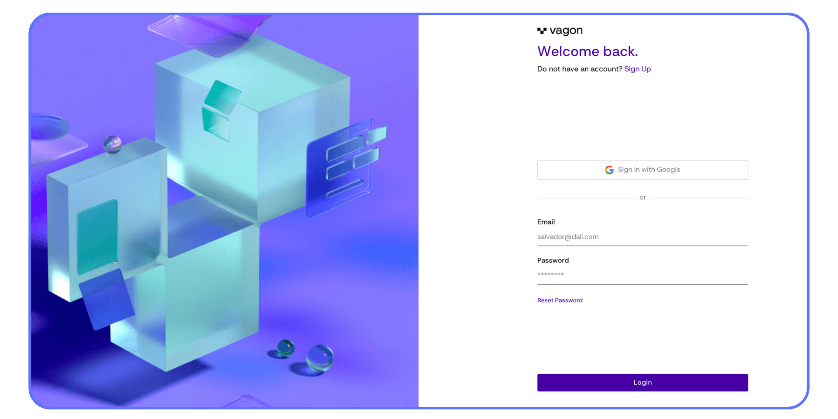Image resolution: width=838 pixels, height=419 pixels.
Task: Focus the Password input field
Action: pyautogui.click(x=642, y=275)
